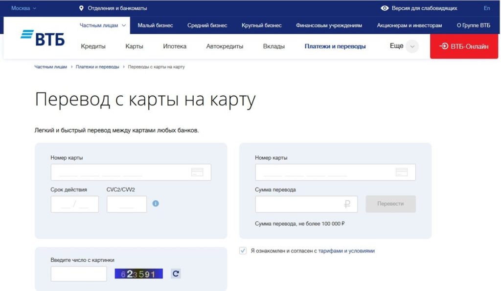Image resolution: width=501 pixels, height=291 pixels.
Task: Focus the recipient card number field
Action: click(x=335, y=172)
